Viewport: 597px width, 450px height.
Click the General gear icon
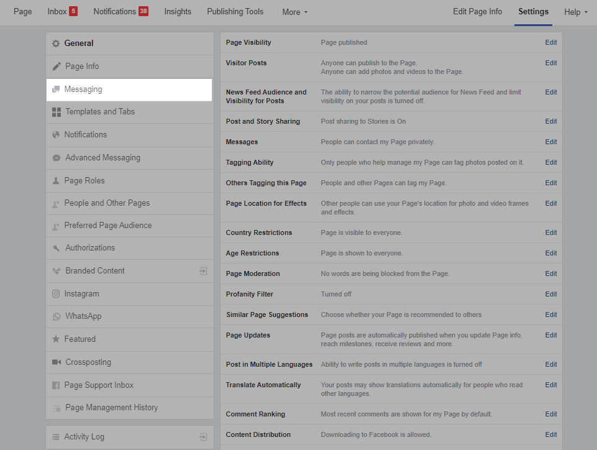56,44
